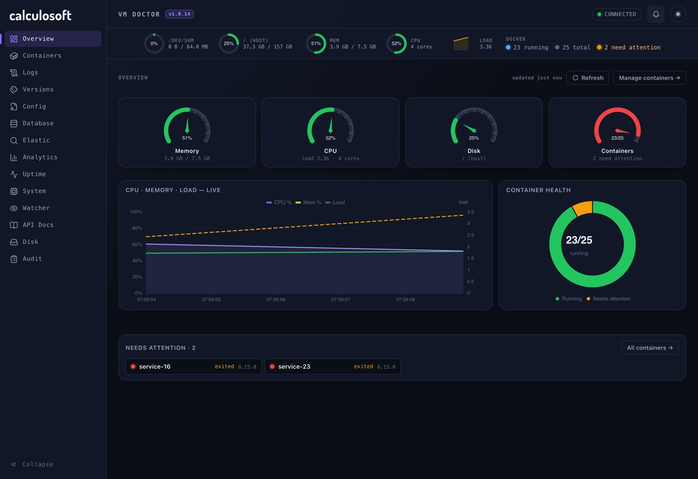Toggle CPU % series in chart legend
698x479 pixels.
coord(279,202)
